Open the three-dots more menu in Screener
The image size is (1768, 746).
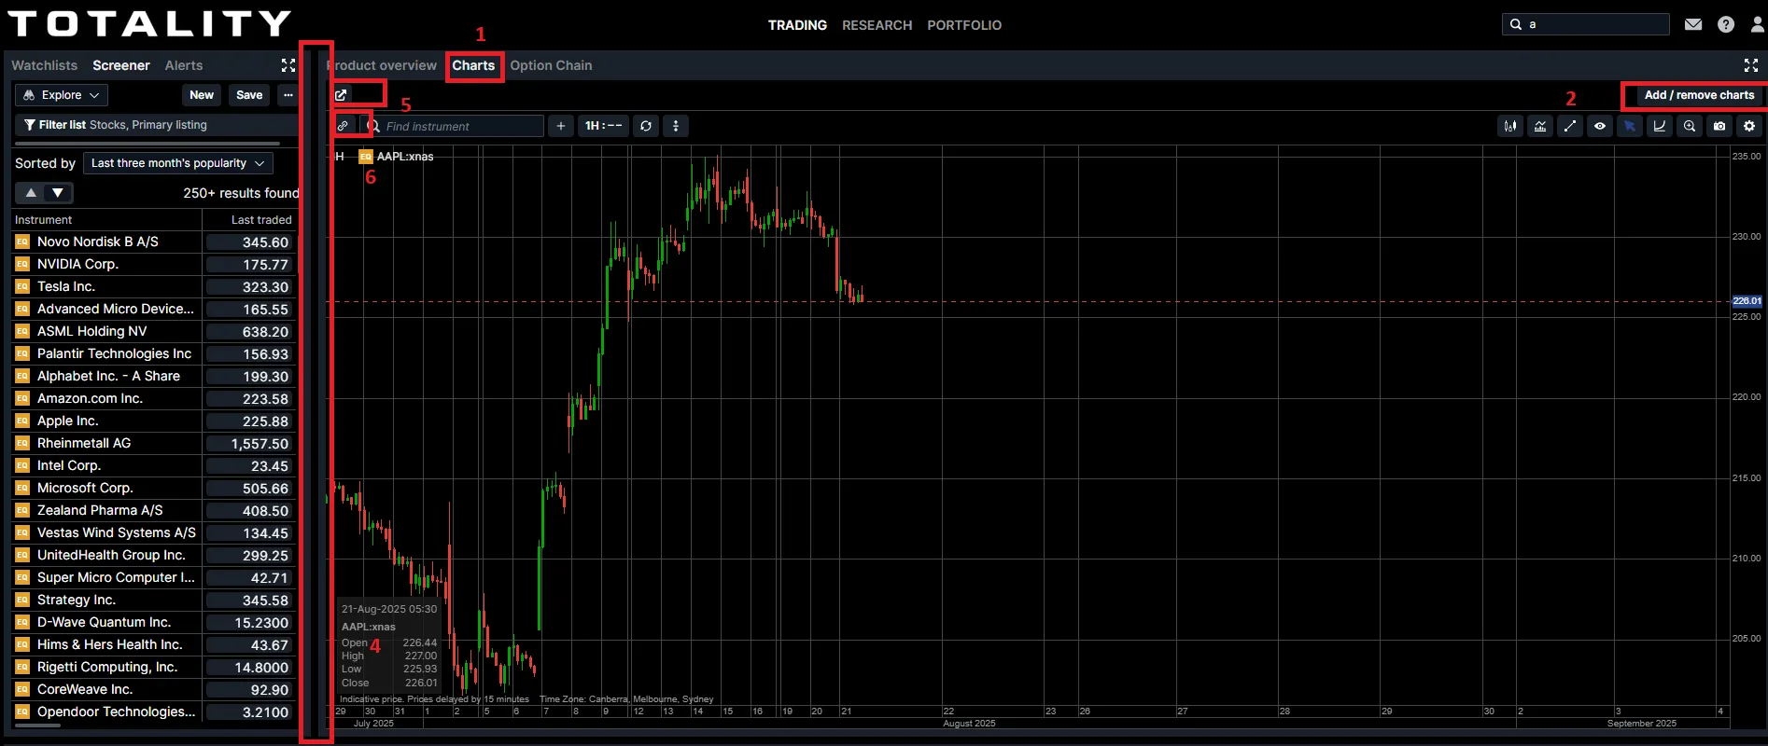(x=288, y=95)
